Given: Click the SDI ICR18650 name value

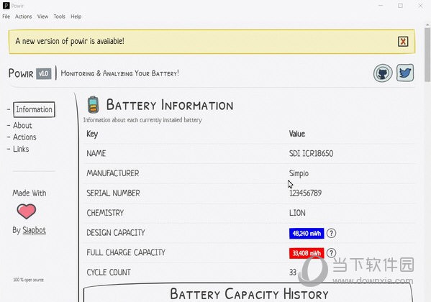Looking at the screenshot, I should (x=311, y=153).
